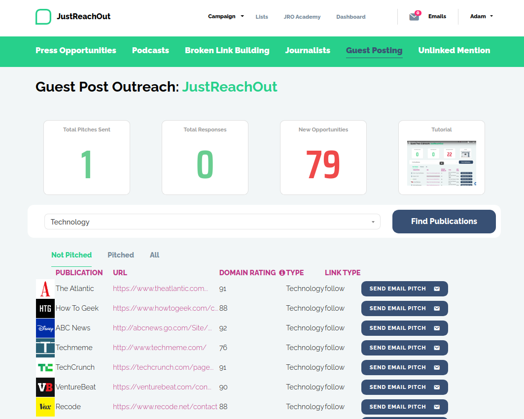Open the email inbox envelope icon
This screenshot has width=524, height=419.
(415, 16)
